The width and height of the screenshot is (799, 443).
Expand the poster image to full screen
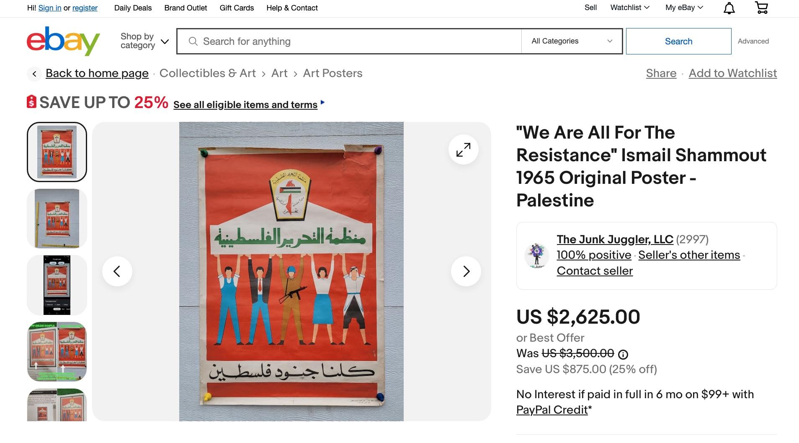(463, 149)
